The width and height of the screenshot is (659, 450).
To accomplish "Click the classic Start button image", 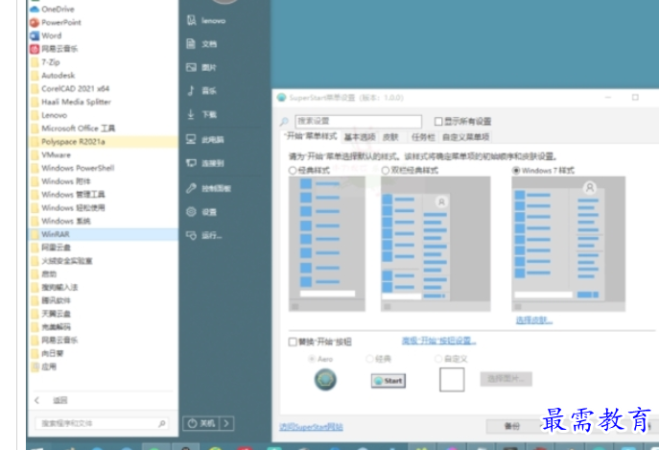I will click(388, 381).
